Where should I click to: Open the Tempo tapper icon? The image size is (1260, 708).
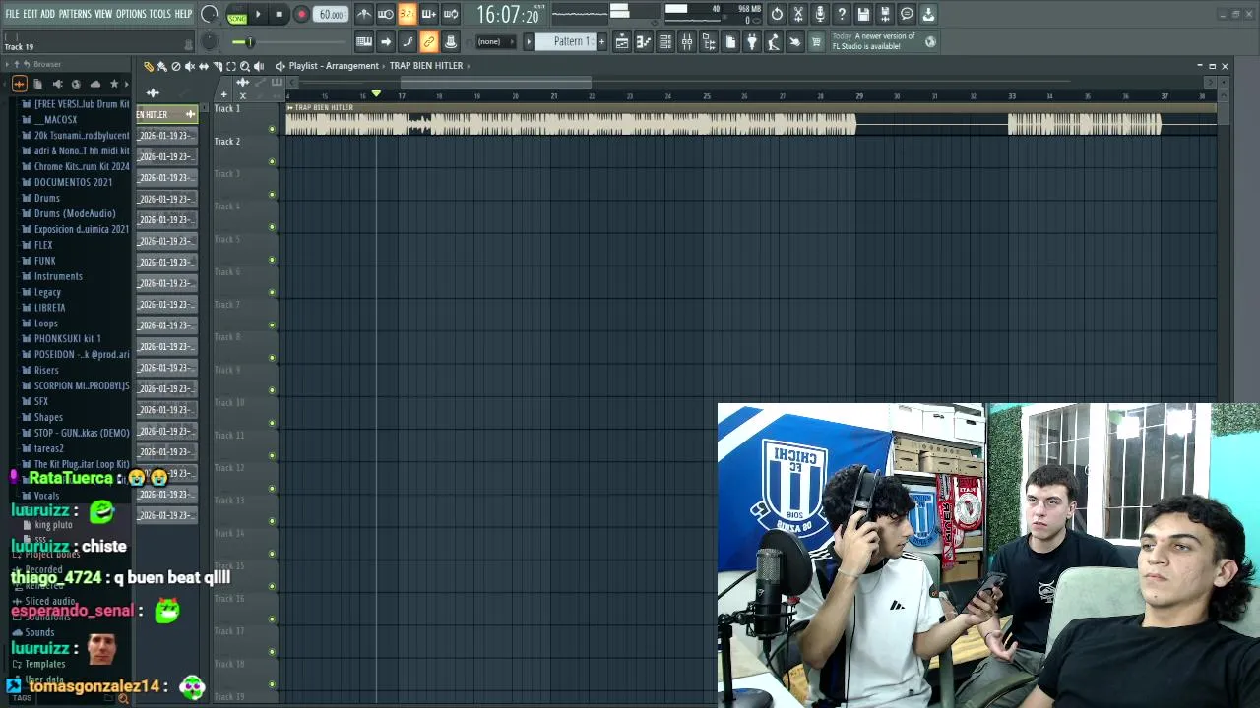[774, 41]
